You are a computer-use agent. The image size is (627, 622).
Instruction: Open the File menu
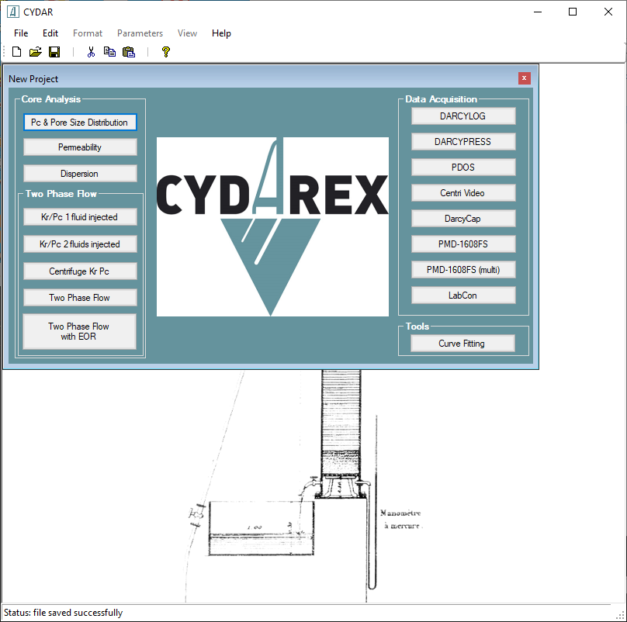click(21, 33)
